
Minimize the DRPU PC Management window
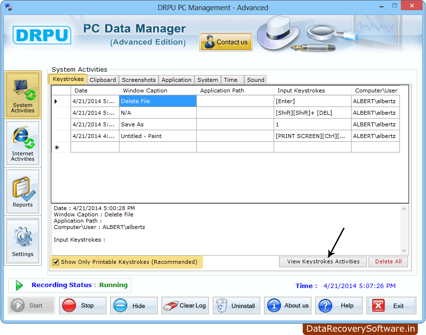click(x=382, y=6)
